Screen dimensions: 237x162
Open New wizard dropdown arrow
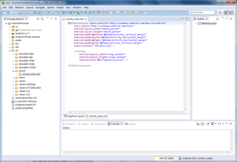(8, 13)
